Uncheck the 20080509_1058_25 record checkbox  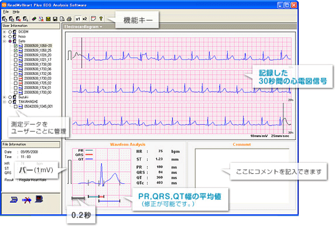click(16, 50)
